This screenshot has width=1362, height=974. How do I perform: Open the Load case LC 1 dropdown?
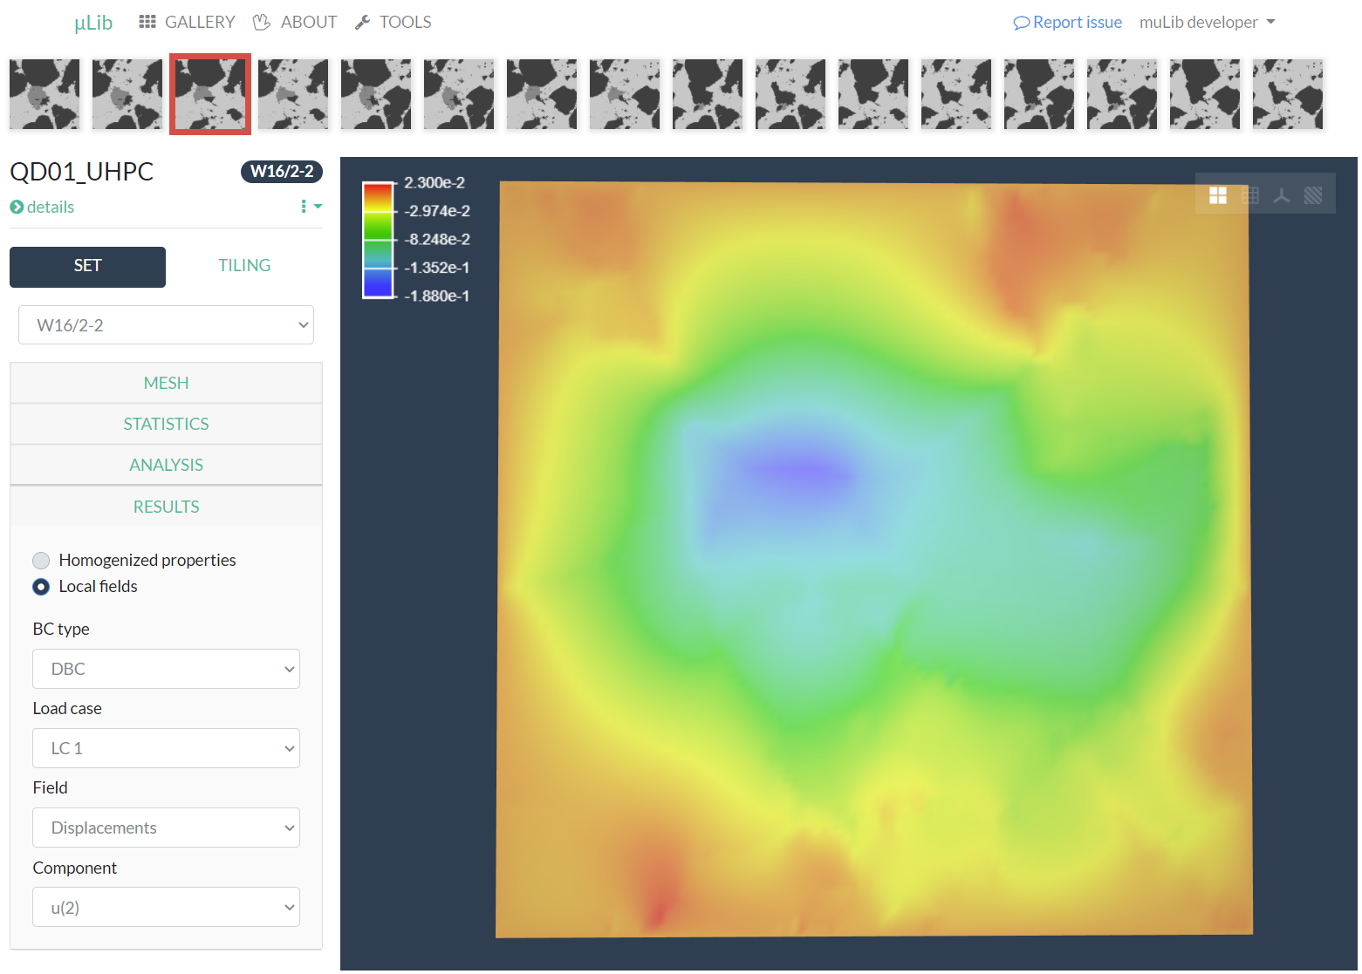(166, 748)
